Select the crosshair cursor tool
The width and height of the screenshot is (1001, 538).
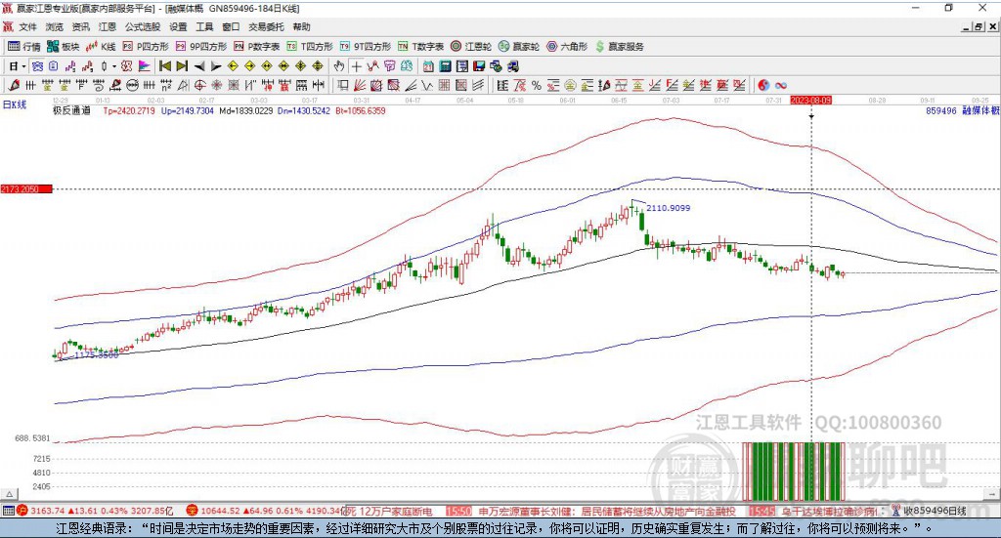tap(356, 66)
